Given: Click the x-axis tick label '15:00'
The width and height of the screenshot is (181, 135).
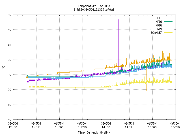Looking at the screenshot, I should 152,127.
